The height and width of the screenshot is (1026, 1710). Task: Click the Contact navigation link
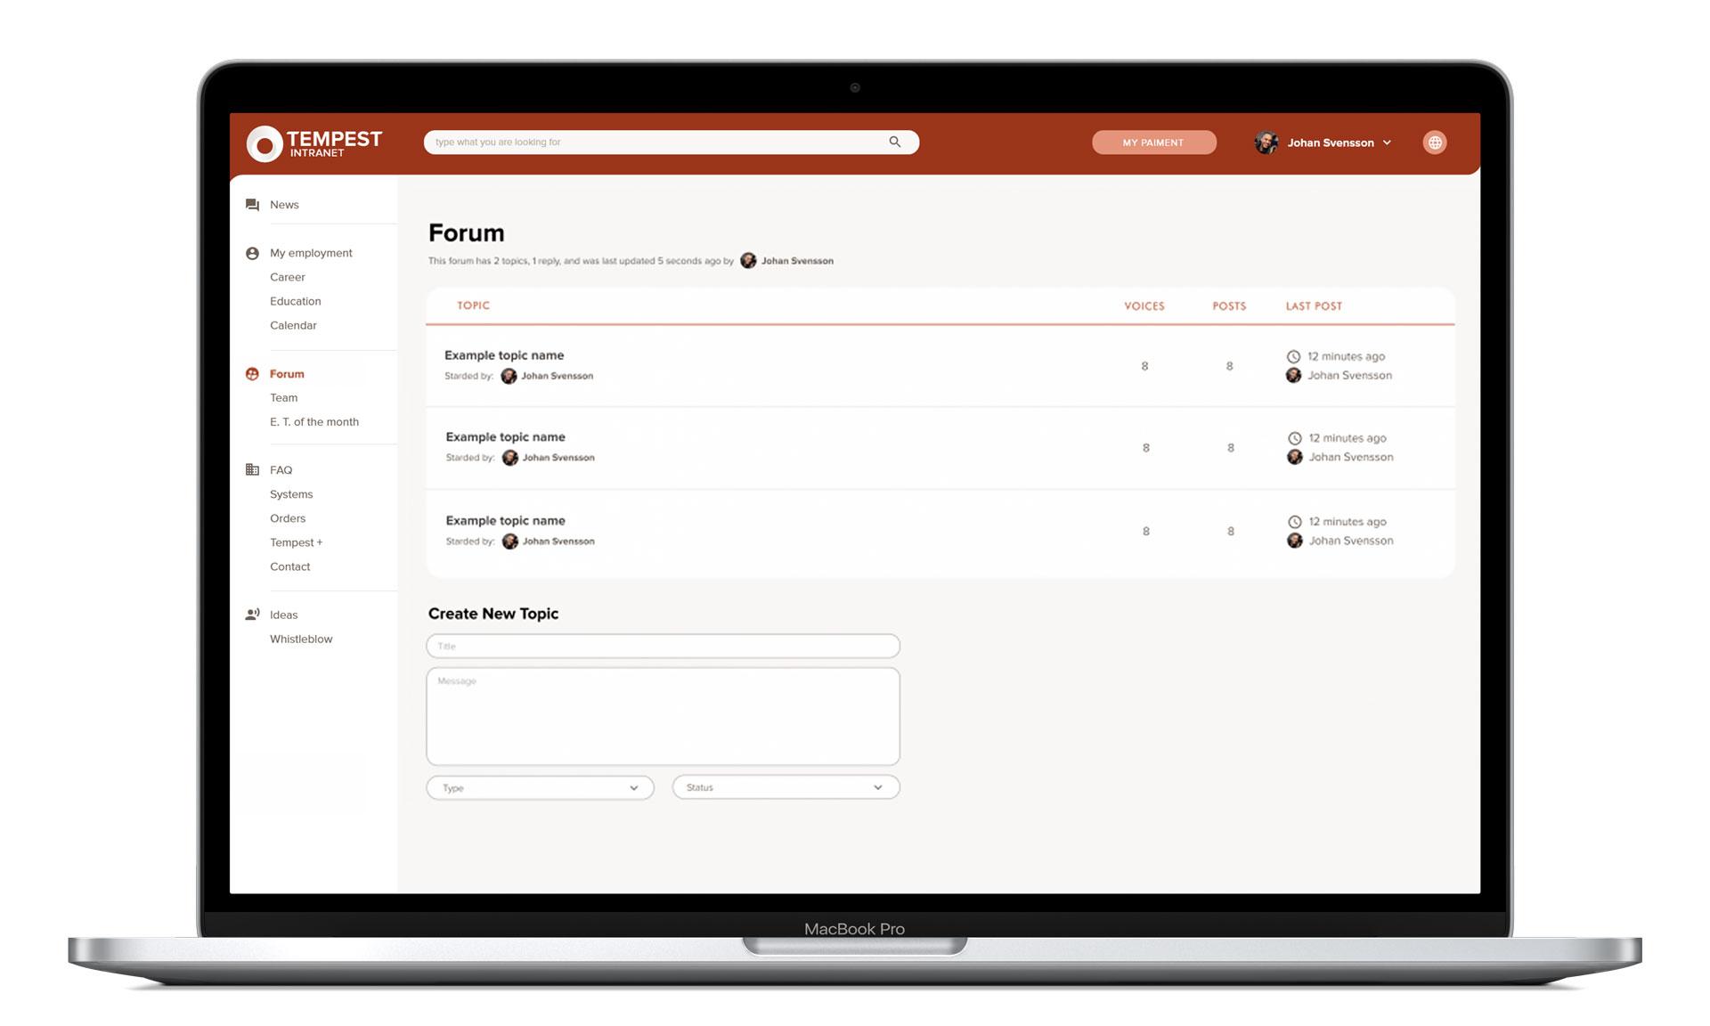pos(289,566)
